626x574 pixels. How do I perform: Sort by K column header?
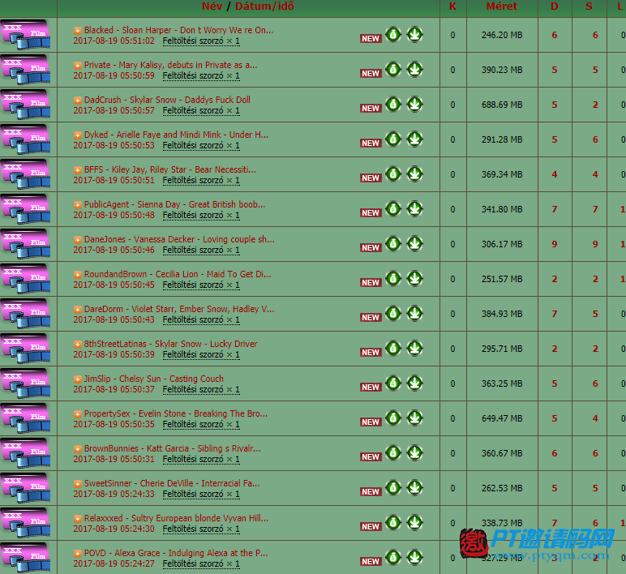(x=452, y=6)
